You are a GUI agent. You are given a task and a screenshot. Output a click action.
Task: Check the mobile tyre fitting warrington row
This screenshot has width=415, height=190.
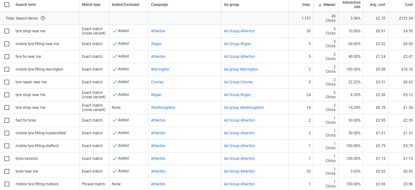click(7, 69)
